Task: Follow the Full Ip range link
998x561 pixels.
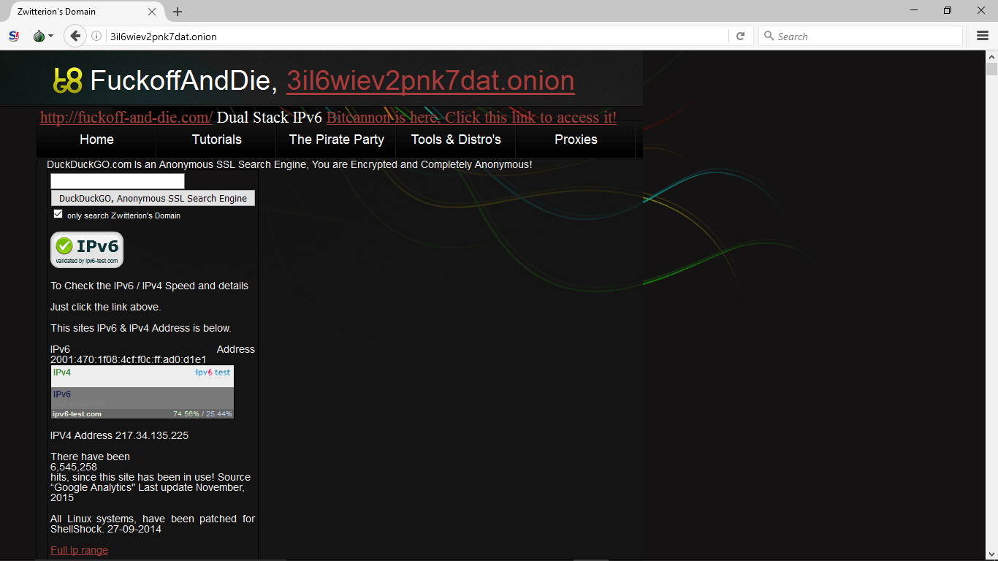Action: pyautogui.click(x=79, y=550)
